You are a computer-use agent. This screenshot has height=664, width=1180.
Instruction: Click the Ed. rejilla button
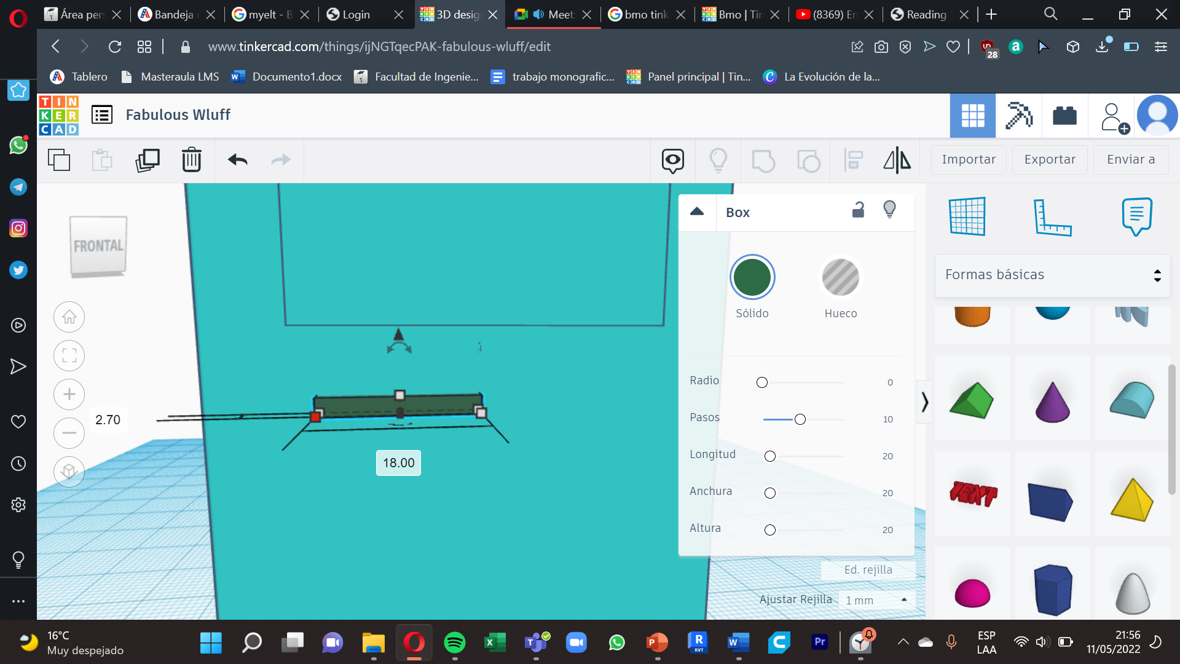coord(868,569)
